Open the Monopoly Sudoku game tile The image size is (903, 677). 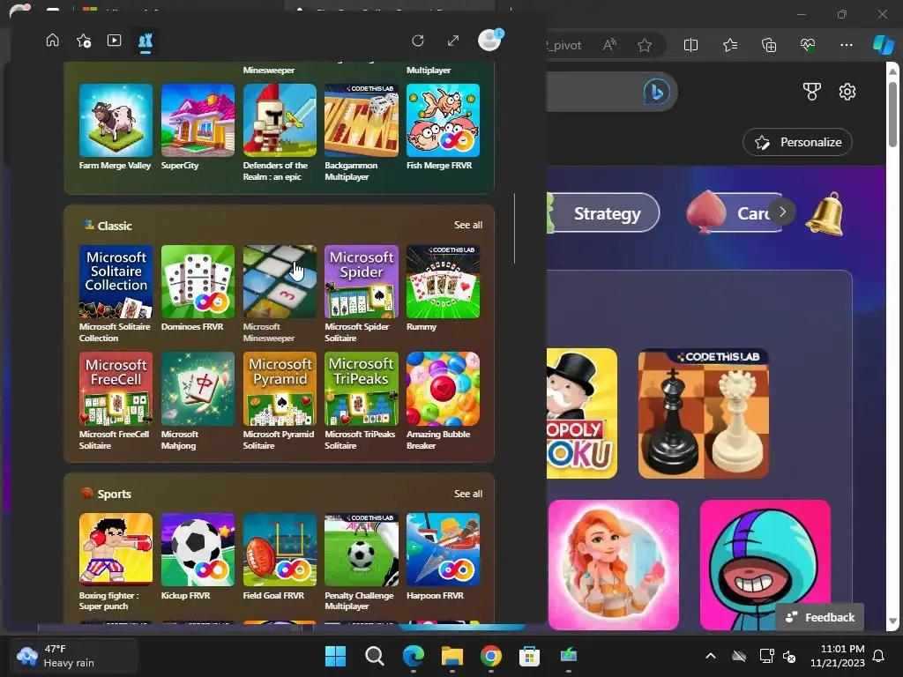click(582, 413)
